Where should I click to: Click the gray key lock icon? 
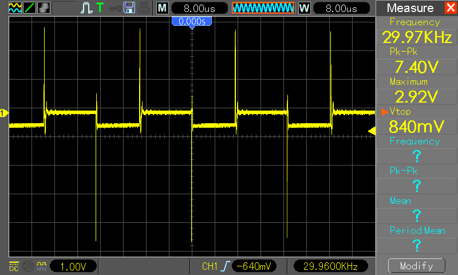click(x=115, y=9)
